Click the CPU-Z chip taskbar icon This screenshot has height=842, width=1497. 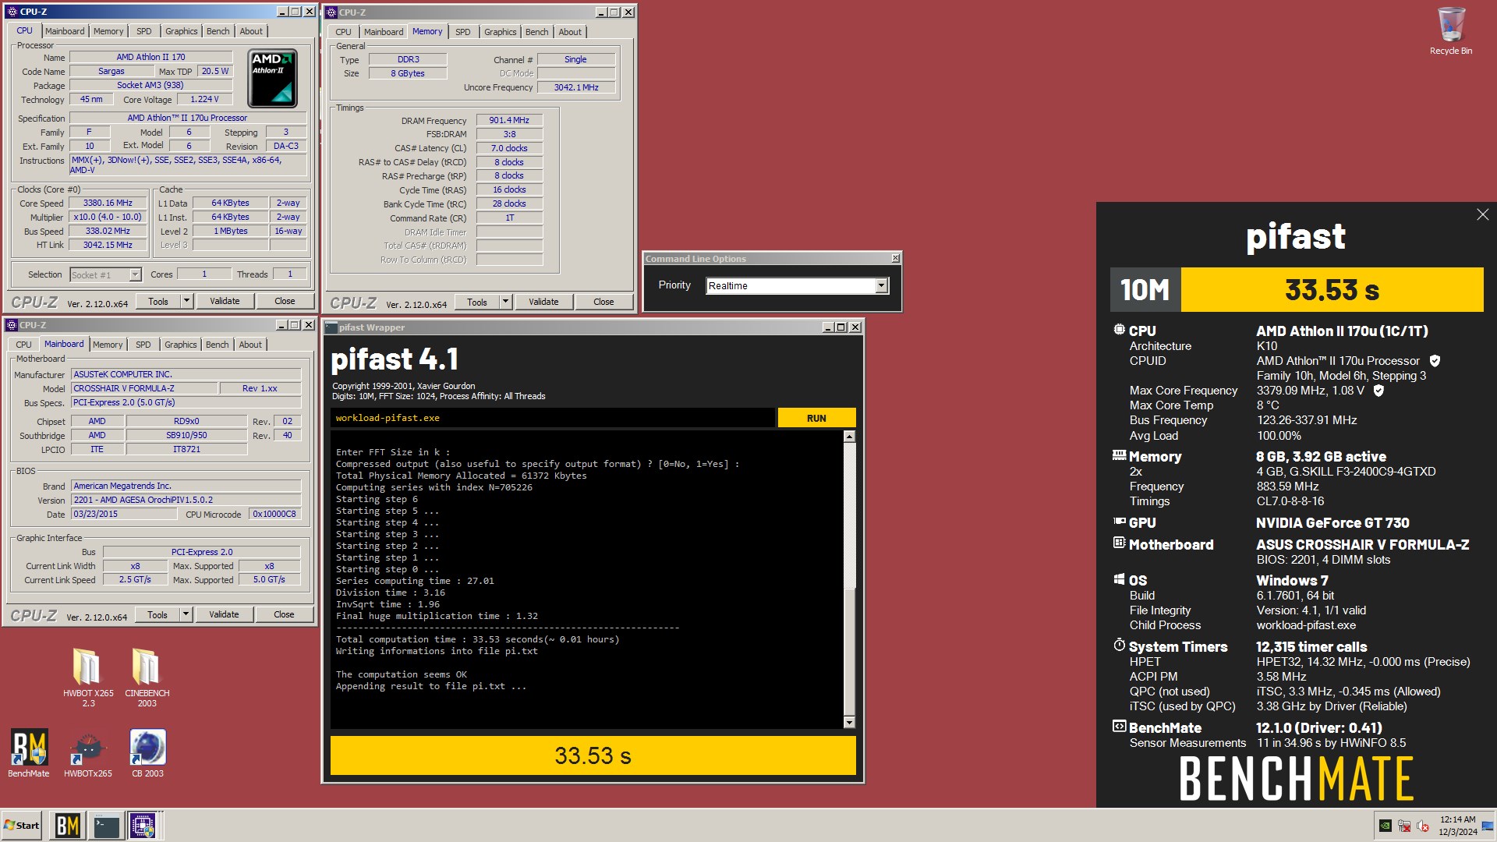point(143,826)
